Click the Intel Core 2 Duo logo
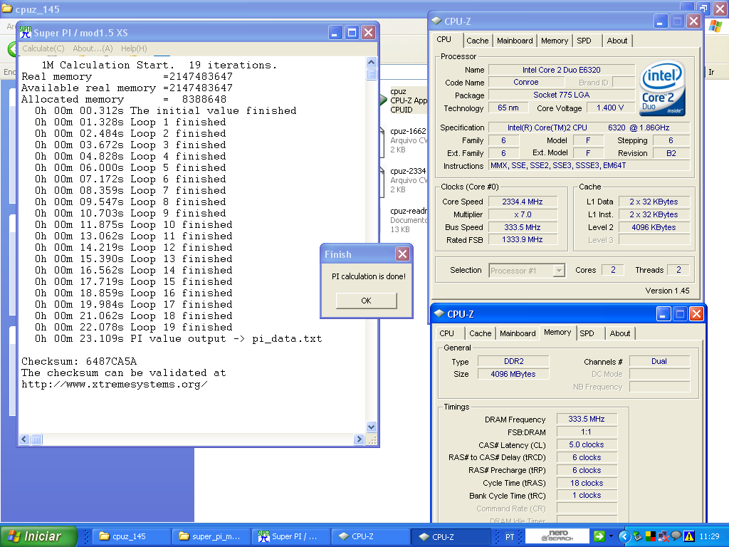 tap(663, 88)
